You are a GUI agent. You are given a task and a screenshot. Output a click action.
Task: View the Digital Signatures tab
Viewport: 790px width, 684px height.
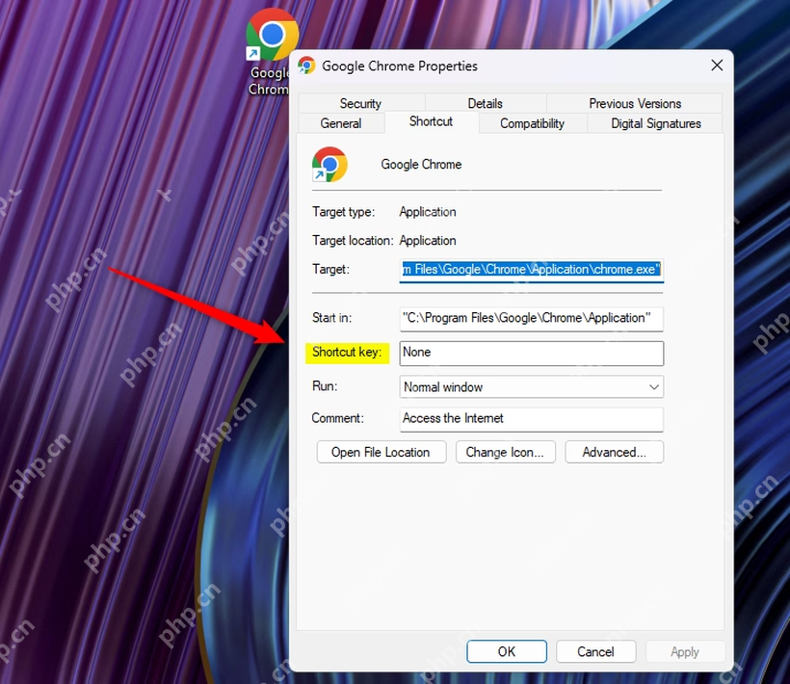(655, 123)
